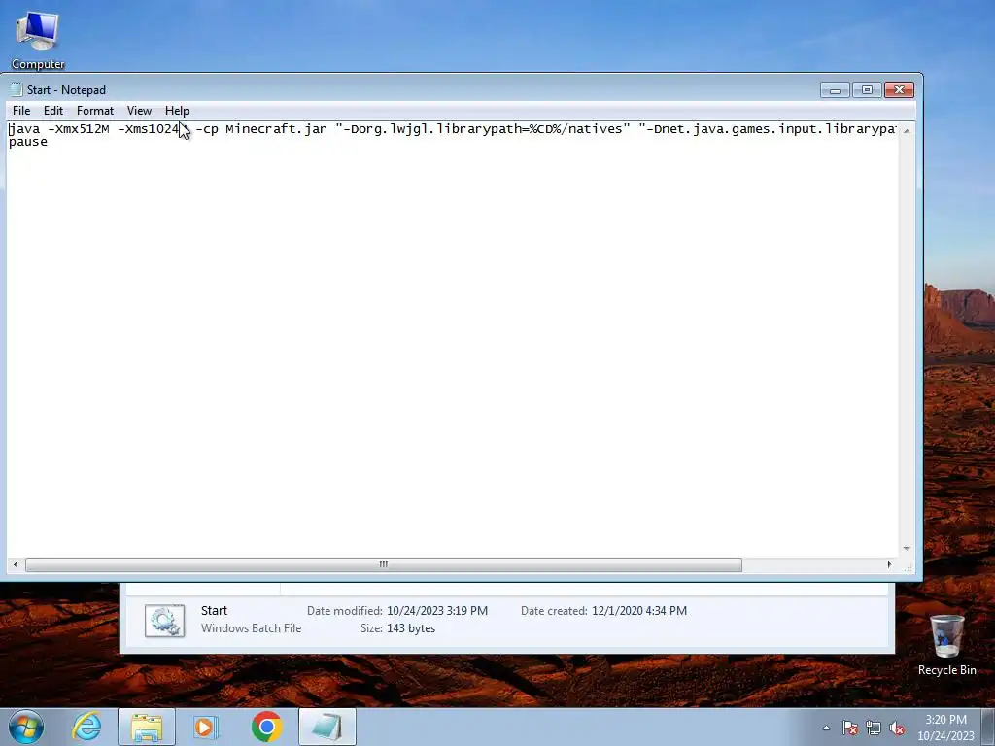Click the horizontal scrollbar thumb

[x=383, y=564]
